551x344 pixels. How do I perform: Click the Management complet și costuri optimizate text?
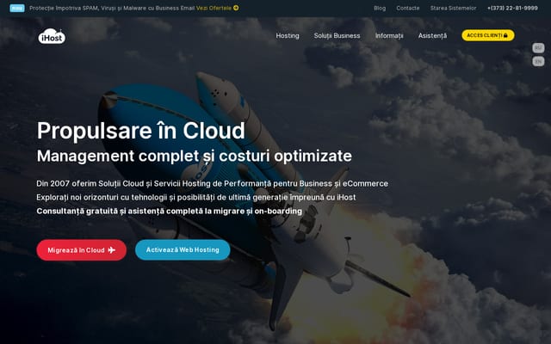click(195, 156)
